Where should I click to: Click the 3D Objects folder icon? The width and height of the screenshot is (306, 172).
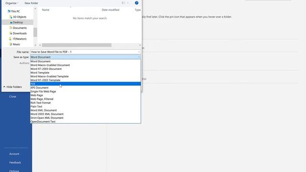pyautogui.click(x=11, y=17)
